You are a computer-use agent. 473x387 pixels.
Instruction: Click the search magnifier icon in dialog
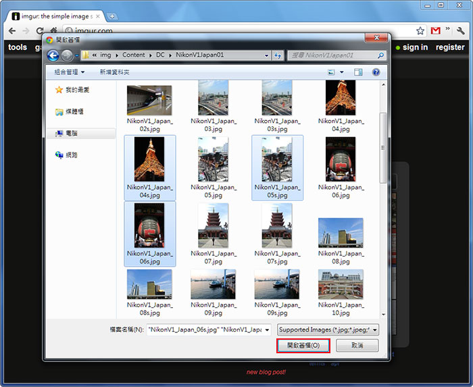(x=380, y=55)
